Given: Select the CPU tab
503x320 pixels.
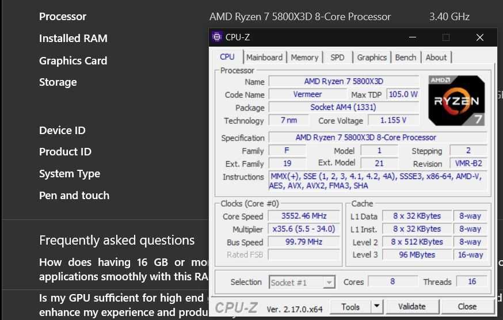Looking at the screenshot, I should 227,57.
